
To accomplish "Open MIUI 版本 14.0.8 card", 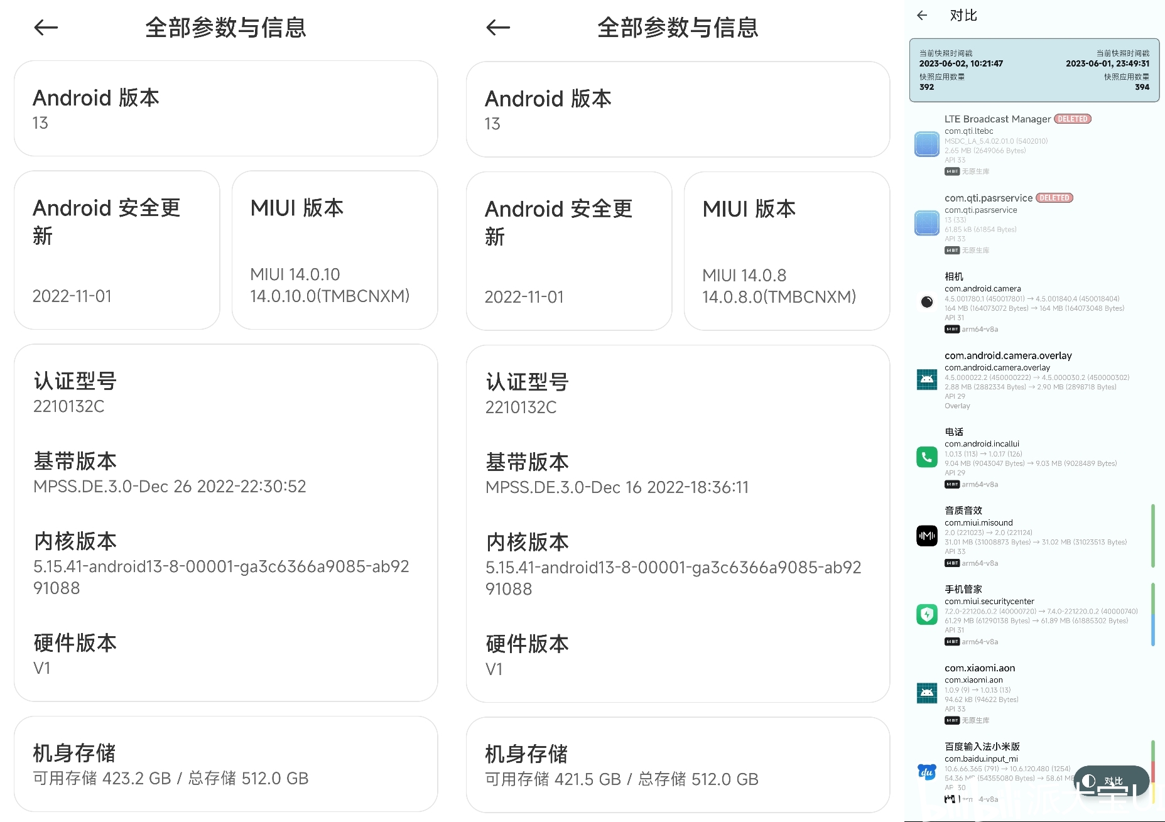I will 787,251.
